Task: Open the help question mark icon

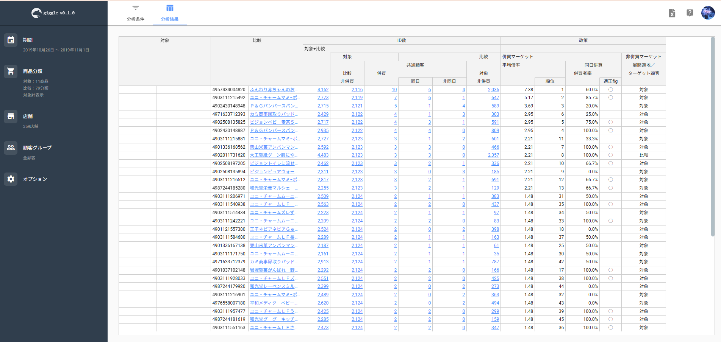Action: coord(690,13)
